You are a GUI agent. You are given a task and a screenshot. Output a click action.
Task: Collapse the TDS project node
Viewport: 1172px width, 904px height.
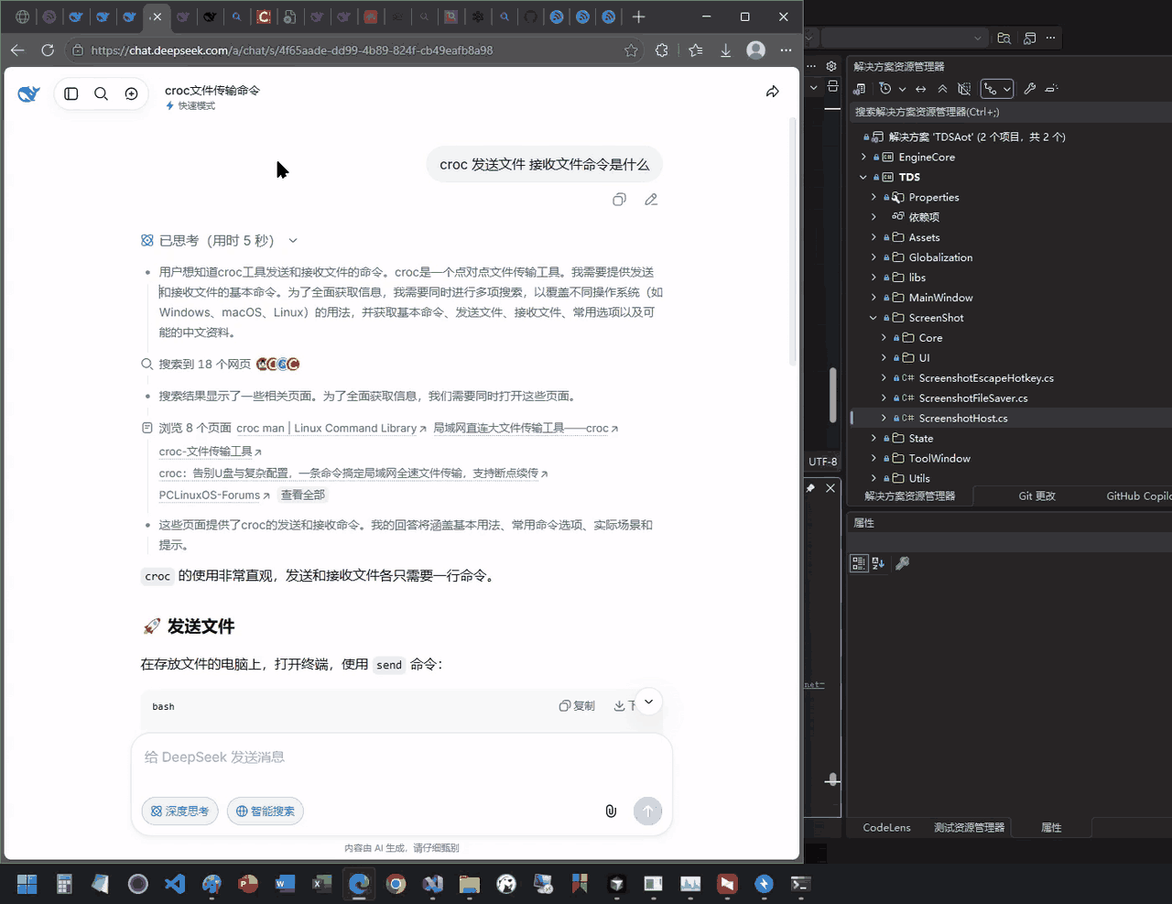click(x=863, y=177)
